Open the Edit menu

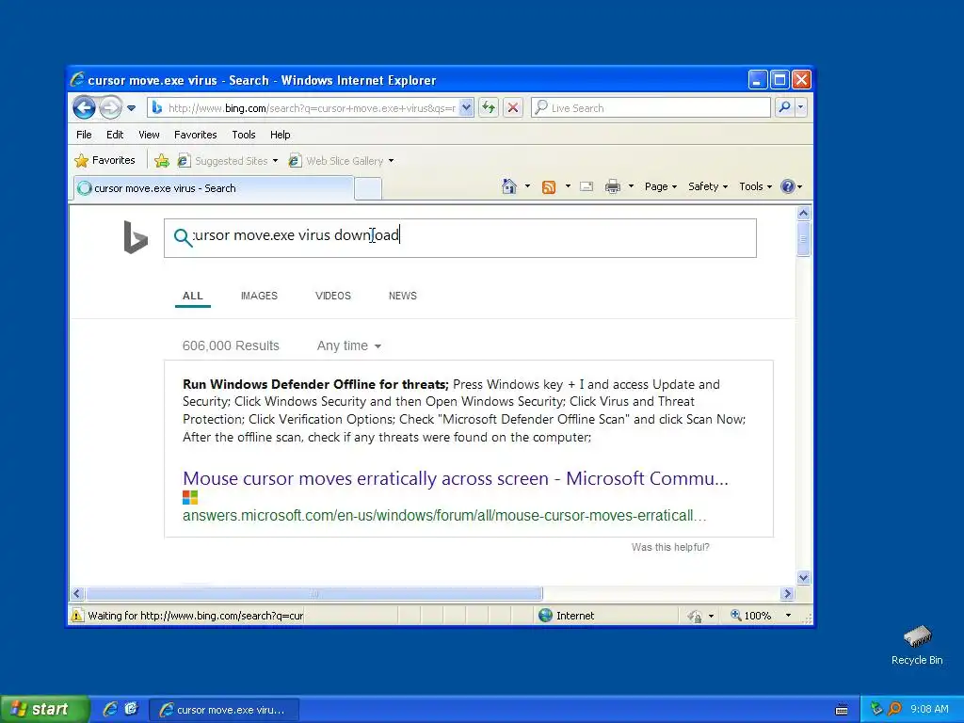pos(115,135)
